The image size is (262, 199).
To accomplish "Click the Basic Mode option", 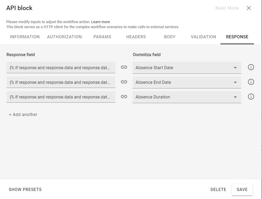I will pos(227,8).
